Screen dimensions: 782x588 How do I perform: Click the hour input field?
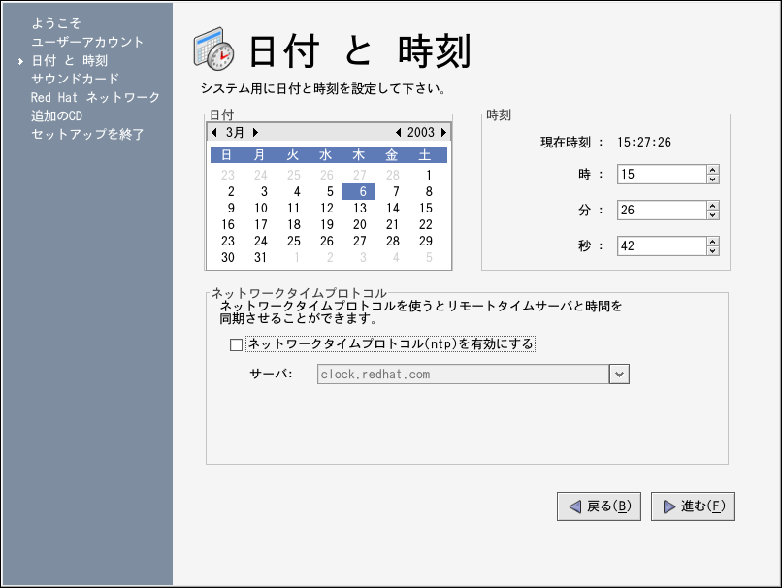660,175
